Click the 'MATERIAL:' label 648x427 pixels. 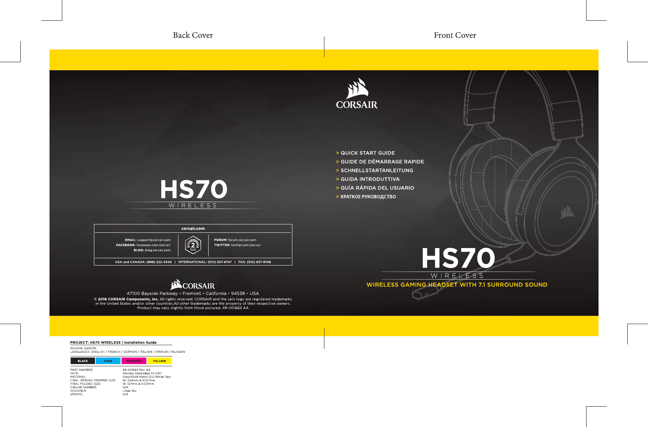click(x=78, y=377)
